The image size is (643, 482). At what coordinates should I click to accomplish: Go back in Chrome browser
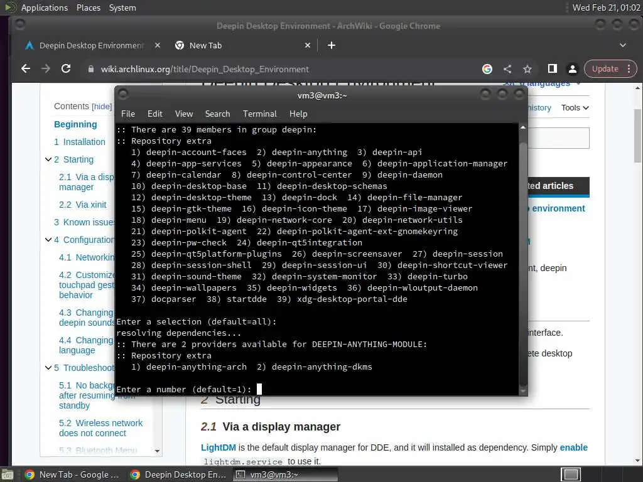point(25,69)
